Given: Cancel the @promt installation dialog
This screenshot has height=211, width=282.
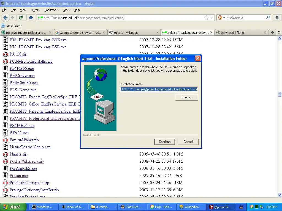Looking at the screenshot, I should coord(188,142).
